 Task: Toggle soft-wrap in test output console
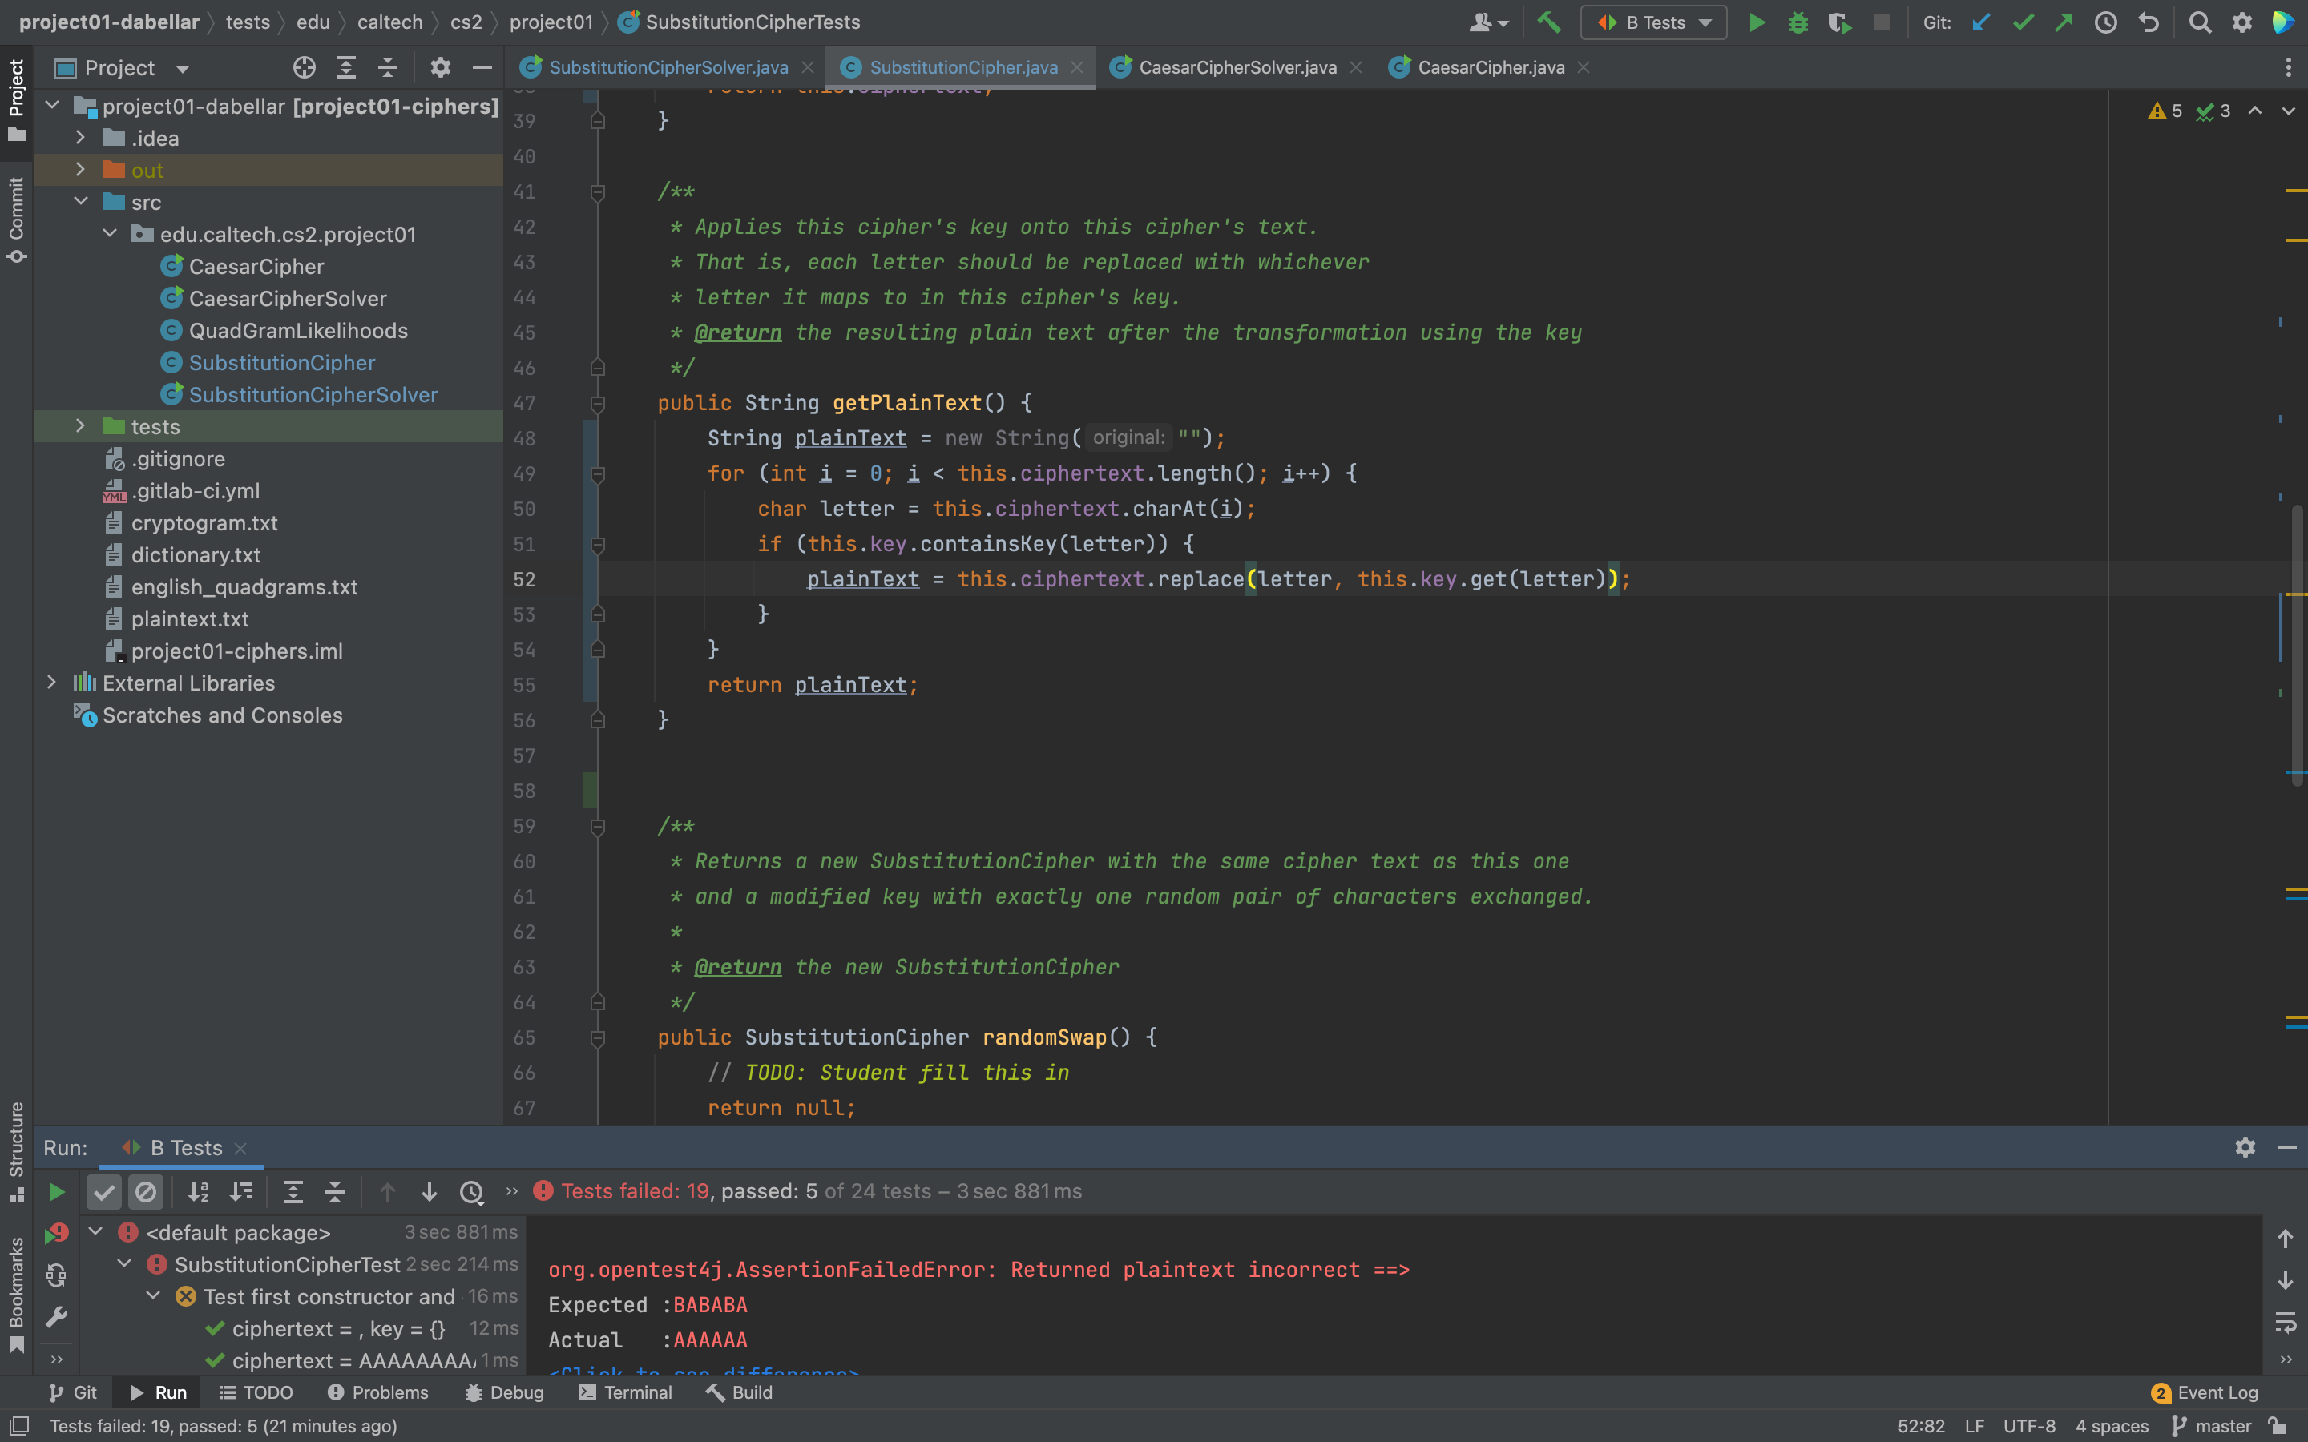point(2285,1322)
